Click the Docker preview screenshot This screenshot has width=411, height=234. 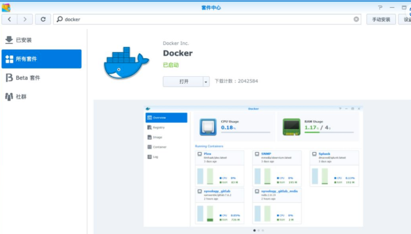pos(253,167)
